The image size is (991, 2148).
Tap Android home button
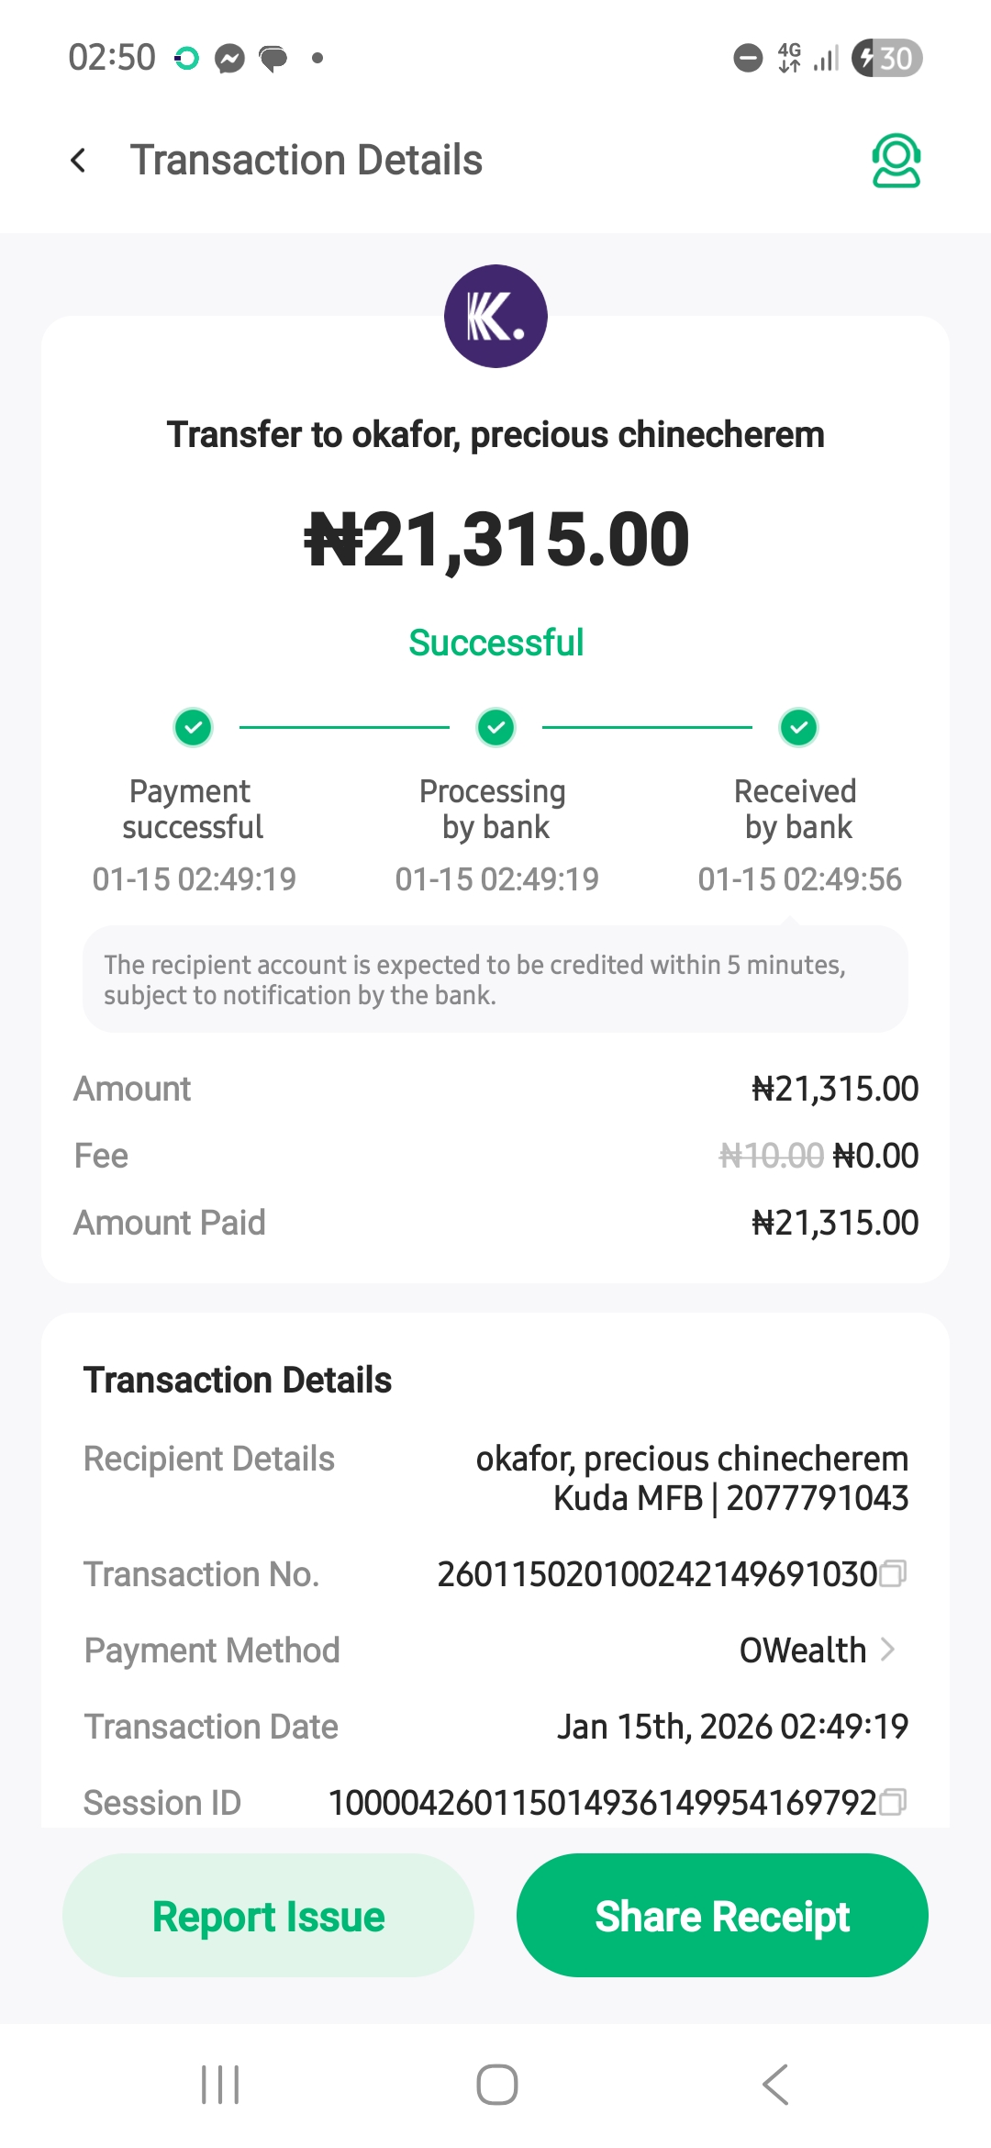click(496, 2084)
